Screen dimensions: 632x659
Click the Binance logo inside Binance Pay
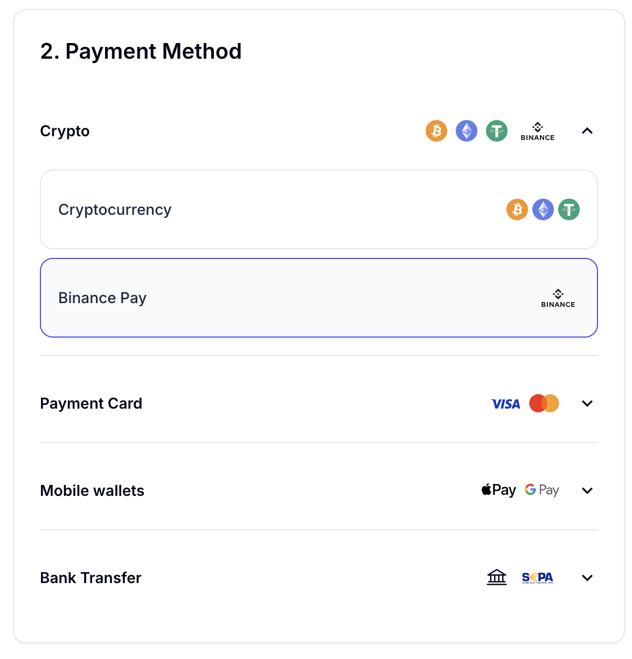tap(558, 298)
